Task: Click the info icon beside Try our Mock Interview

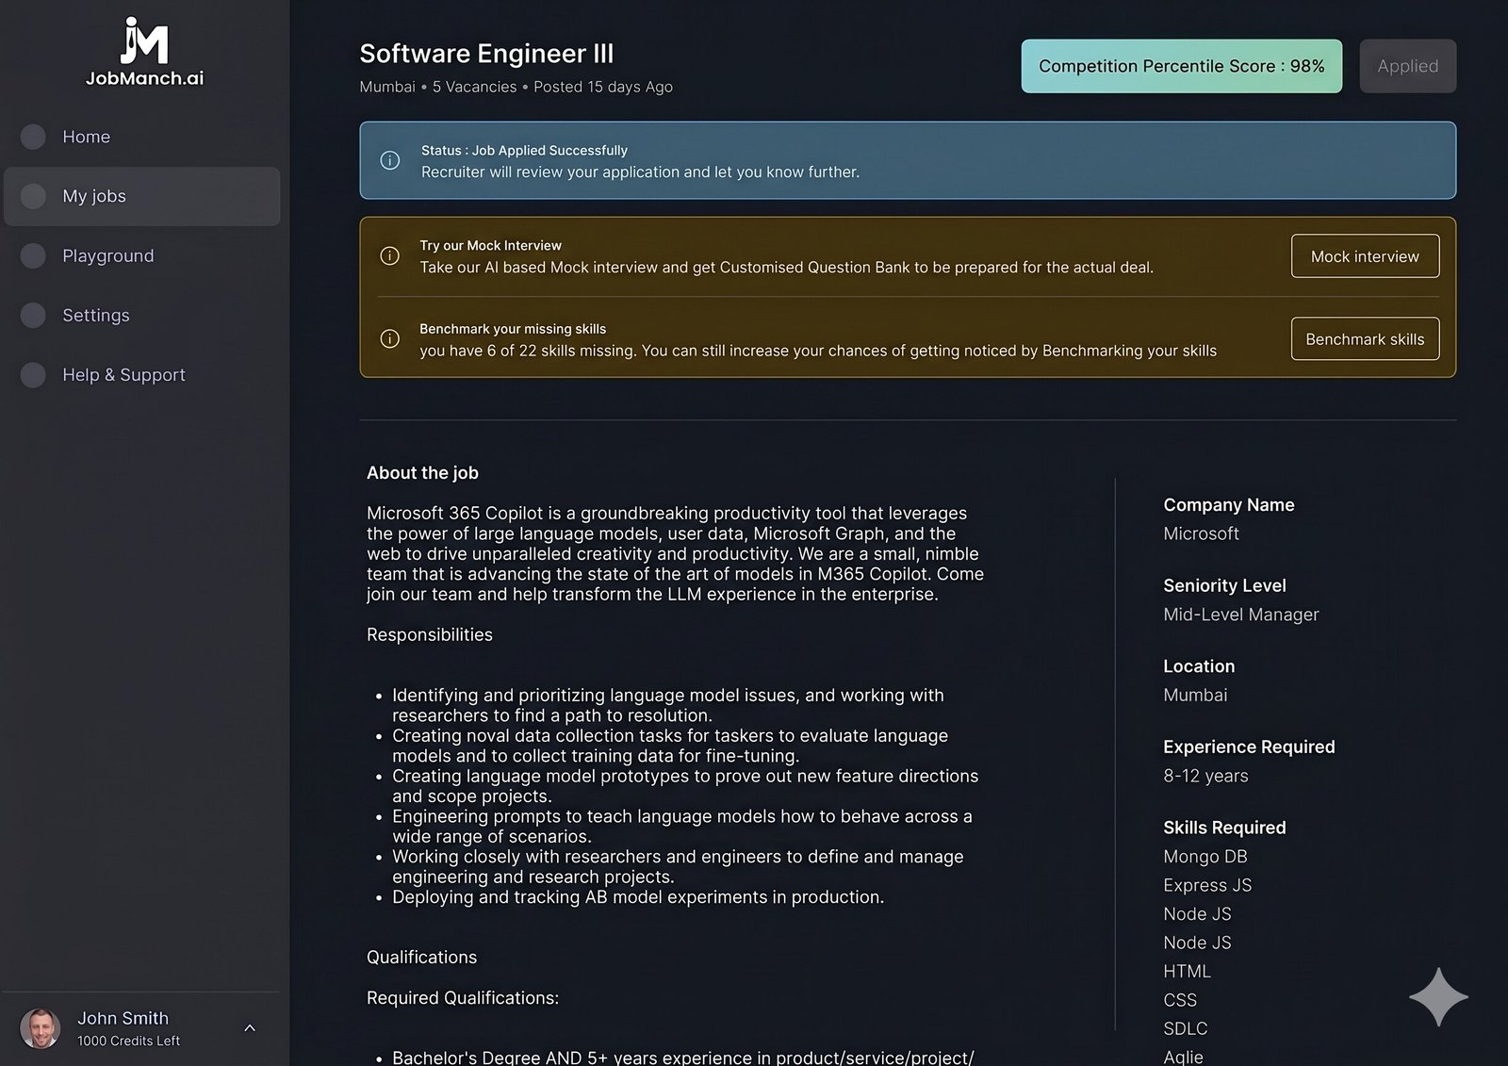Action: 389,255
